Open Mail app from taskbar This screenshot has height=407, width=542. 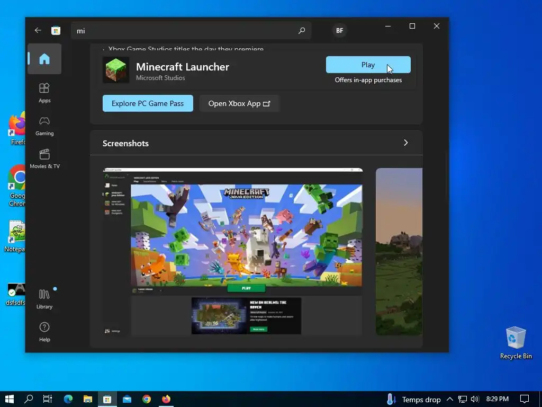[127, 399]
